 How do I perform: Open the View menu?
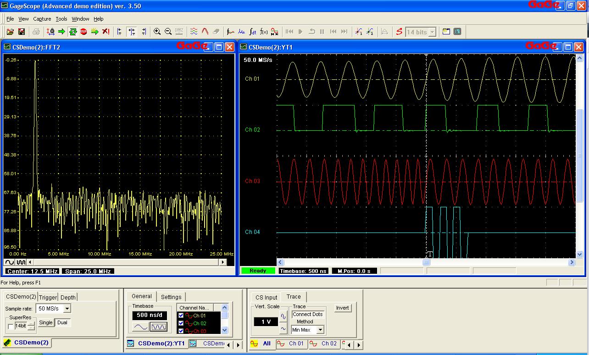pos(23,19)
